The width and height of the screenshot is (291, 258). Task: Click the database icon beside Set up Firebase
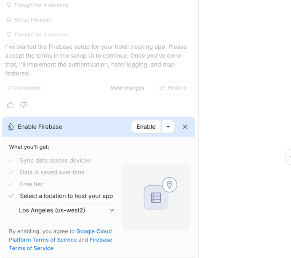tap(9, 20)
